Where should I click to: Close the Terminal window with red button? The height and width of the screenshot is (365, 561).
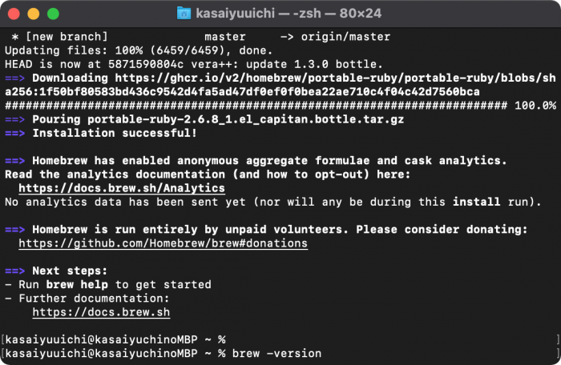pyautogui.click(x=14, y=14)
